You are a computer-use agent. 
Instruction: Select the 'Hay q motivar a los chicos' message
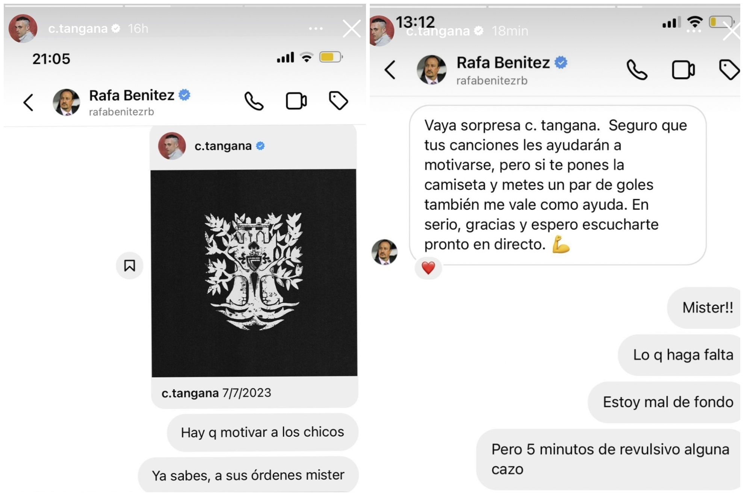(x=263, y=432)
